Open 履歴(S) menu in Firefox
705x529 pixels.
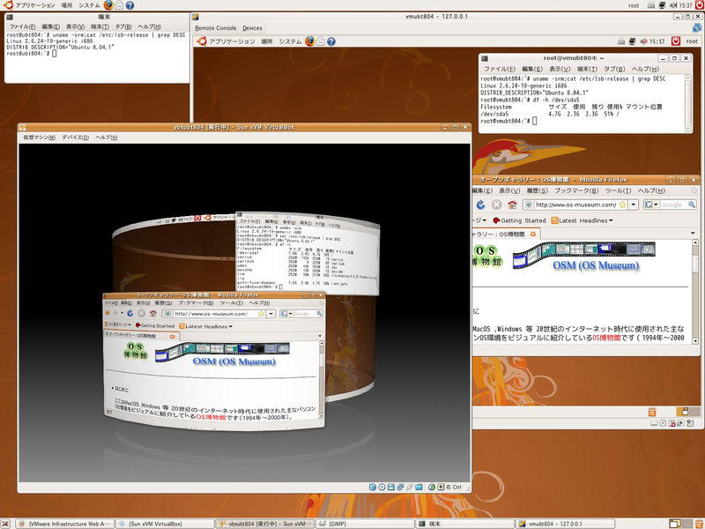(538, 190)
